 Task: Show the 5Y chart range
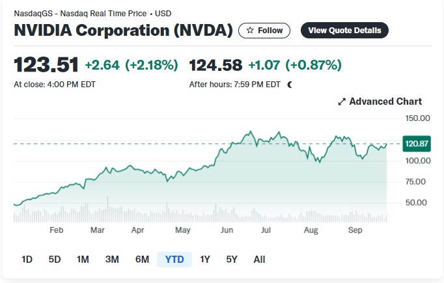[x=232, y=260]
